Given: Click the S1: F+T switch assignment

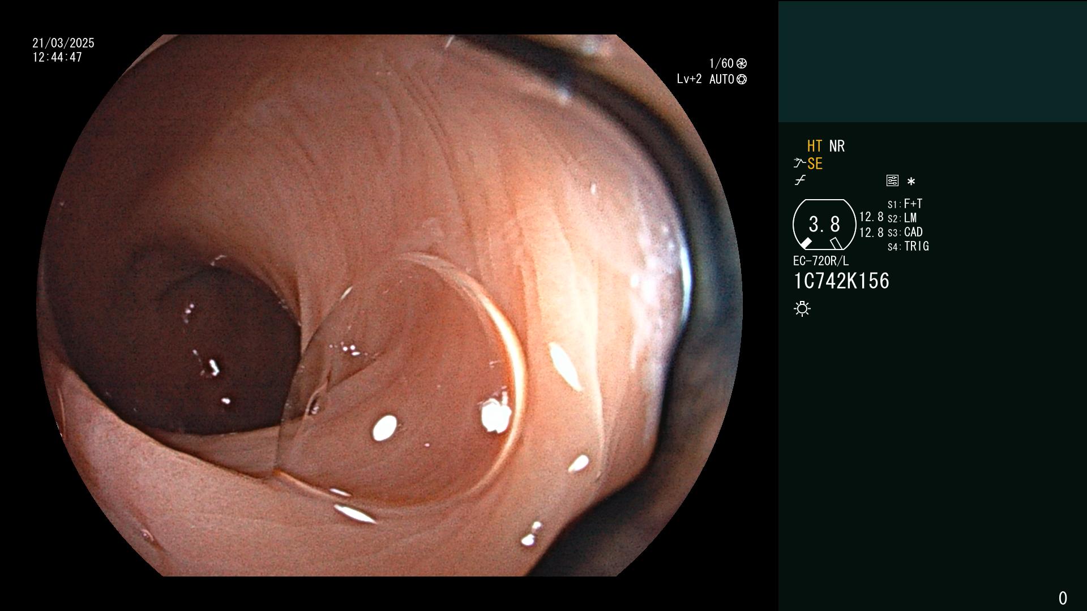Looking at the screenshot, I should pos(905,204).
